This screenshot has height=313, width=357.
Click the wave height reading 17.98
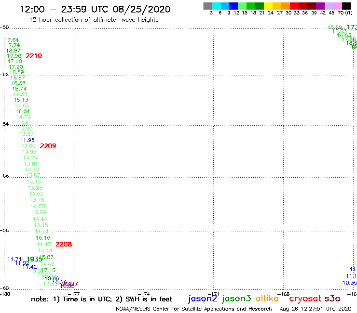[x=14, y=56]
